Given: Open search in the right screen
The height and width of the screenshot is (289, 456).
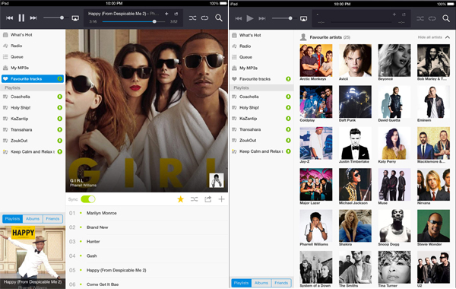Looking at the screenshot, I should point(446,18).
